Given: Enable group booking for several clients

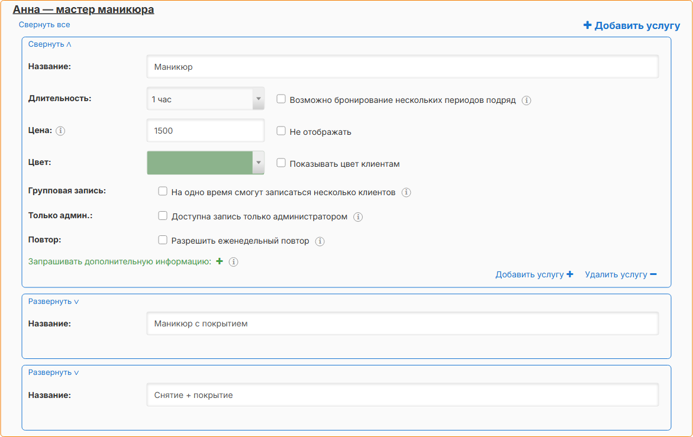Looking at the screenshot, I should point(163,191).
